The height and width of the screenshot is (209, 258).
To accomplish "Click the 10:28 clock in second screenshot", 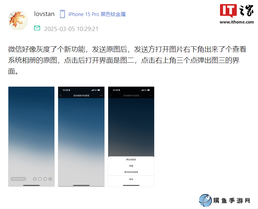I will [x=65, y=90].
